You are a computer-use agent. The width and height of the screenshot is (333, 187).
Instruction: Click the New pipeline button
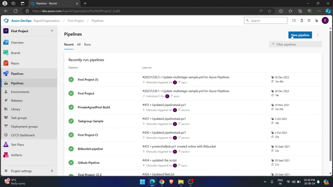300,35
